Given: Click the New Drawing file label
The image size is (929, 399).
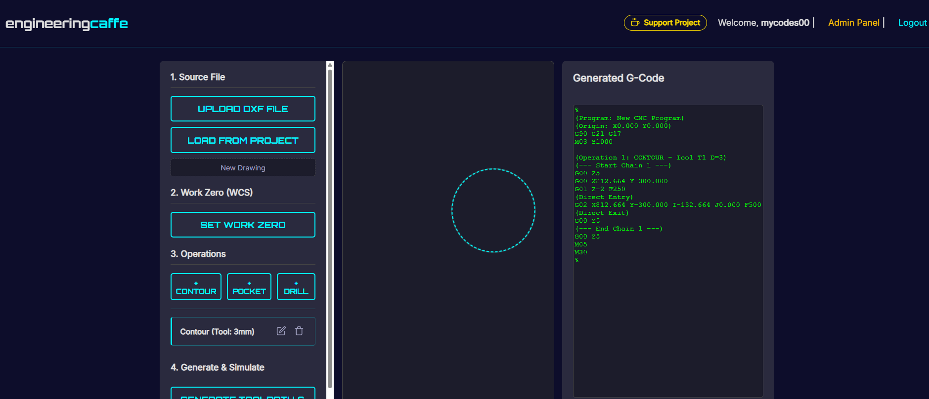Looking at the screenshot, I should (243, 168).
